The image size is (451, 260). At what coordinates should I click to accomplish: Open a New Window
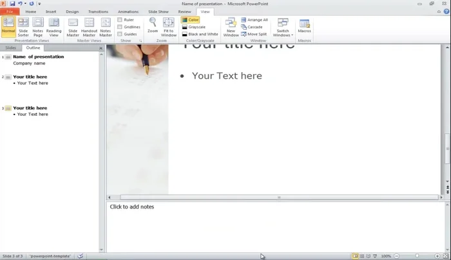231,26
